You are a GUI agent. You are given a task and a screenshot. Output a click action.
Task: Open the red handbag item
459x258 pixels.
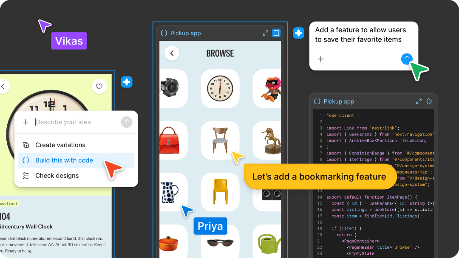click(x=173, y=140)
